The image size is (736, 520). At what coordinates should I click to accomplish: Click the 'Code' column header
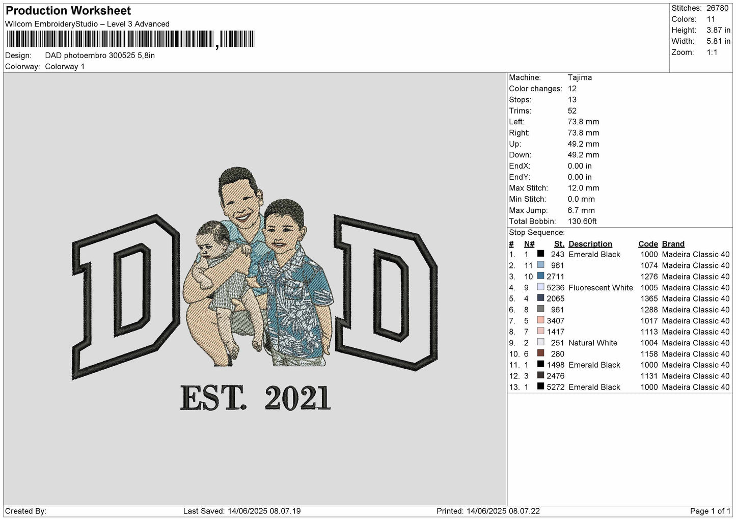[648, 243]
